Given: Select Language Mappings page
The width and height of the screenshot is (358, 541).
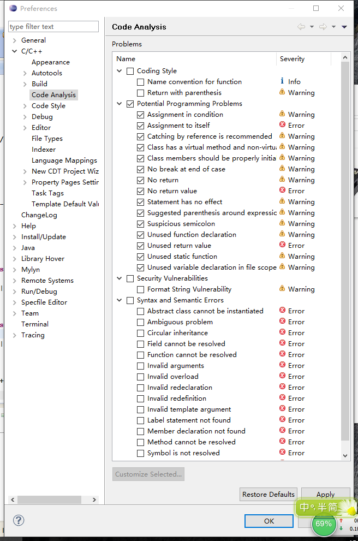Looking at the screenshot, I should point(64,160).
